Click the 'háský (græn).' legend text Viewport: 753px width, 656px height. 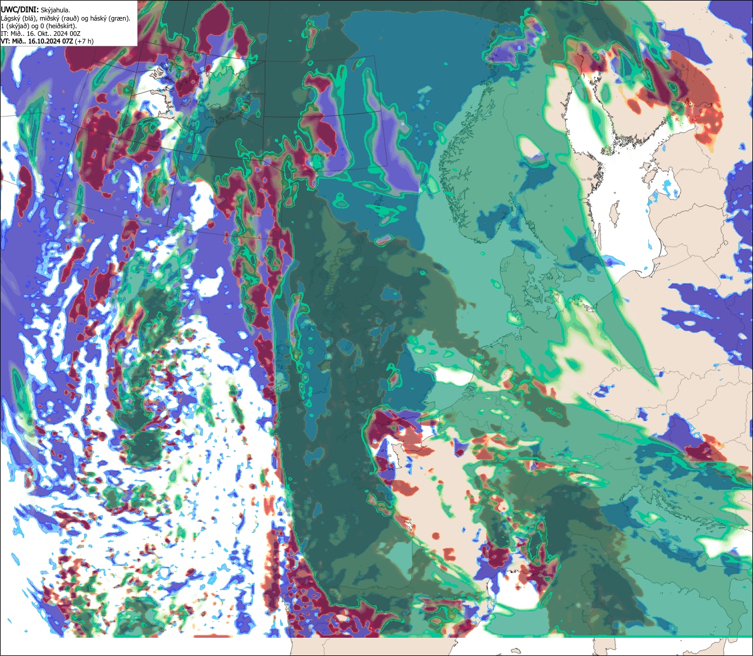point(111,19)
